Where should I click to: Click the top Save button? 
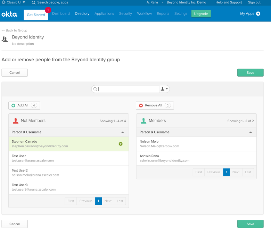point(250,73)
